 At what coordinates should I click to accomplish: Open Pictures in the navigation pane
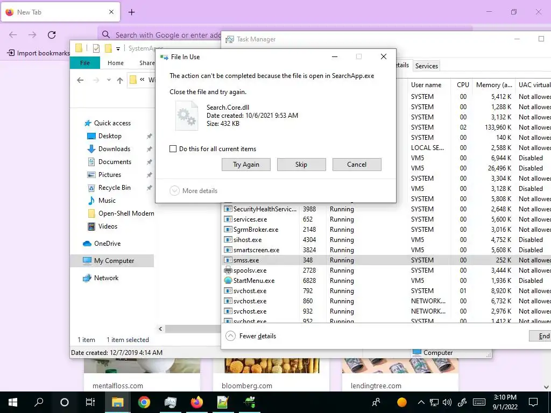(110, 175)
